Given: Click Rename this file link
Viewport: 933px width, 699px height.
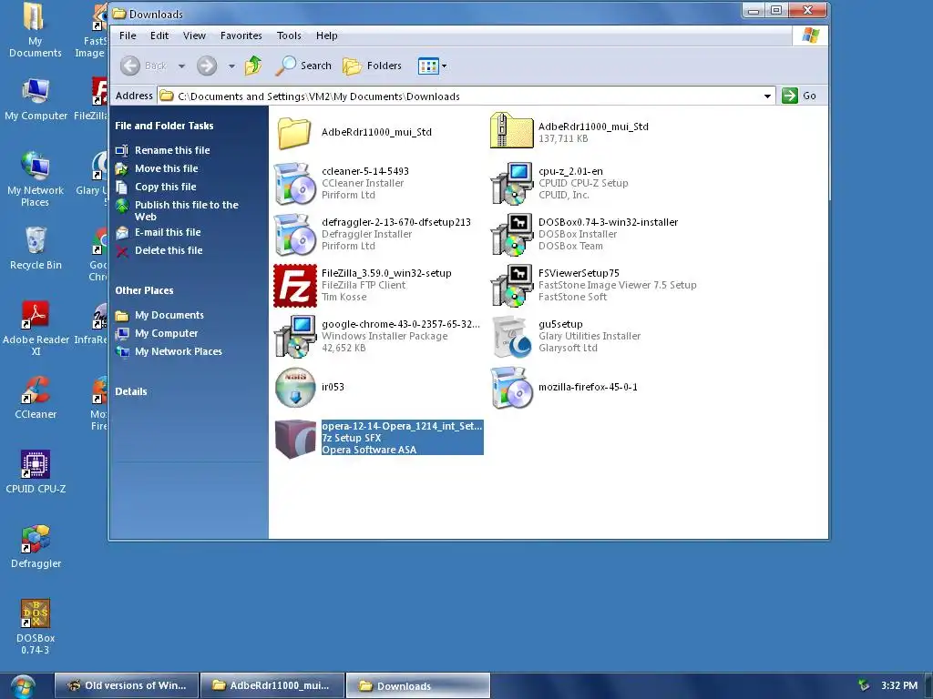Looking at the screenshot, I should 172,150.
